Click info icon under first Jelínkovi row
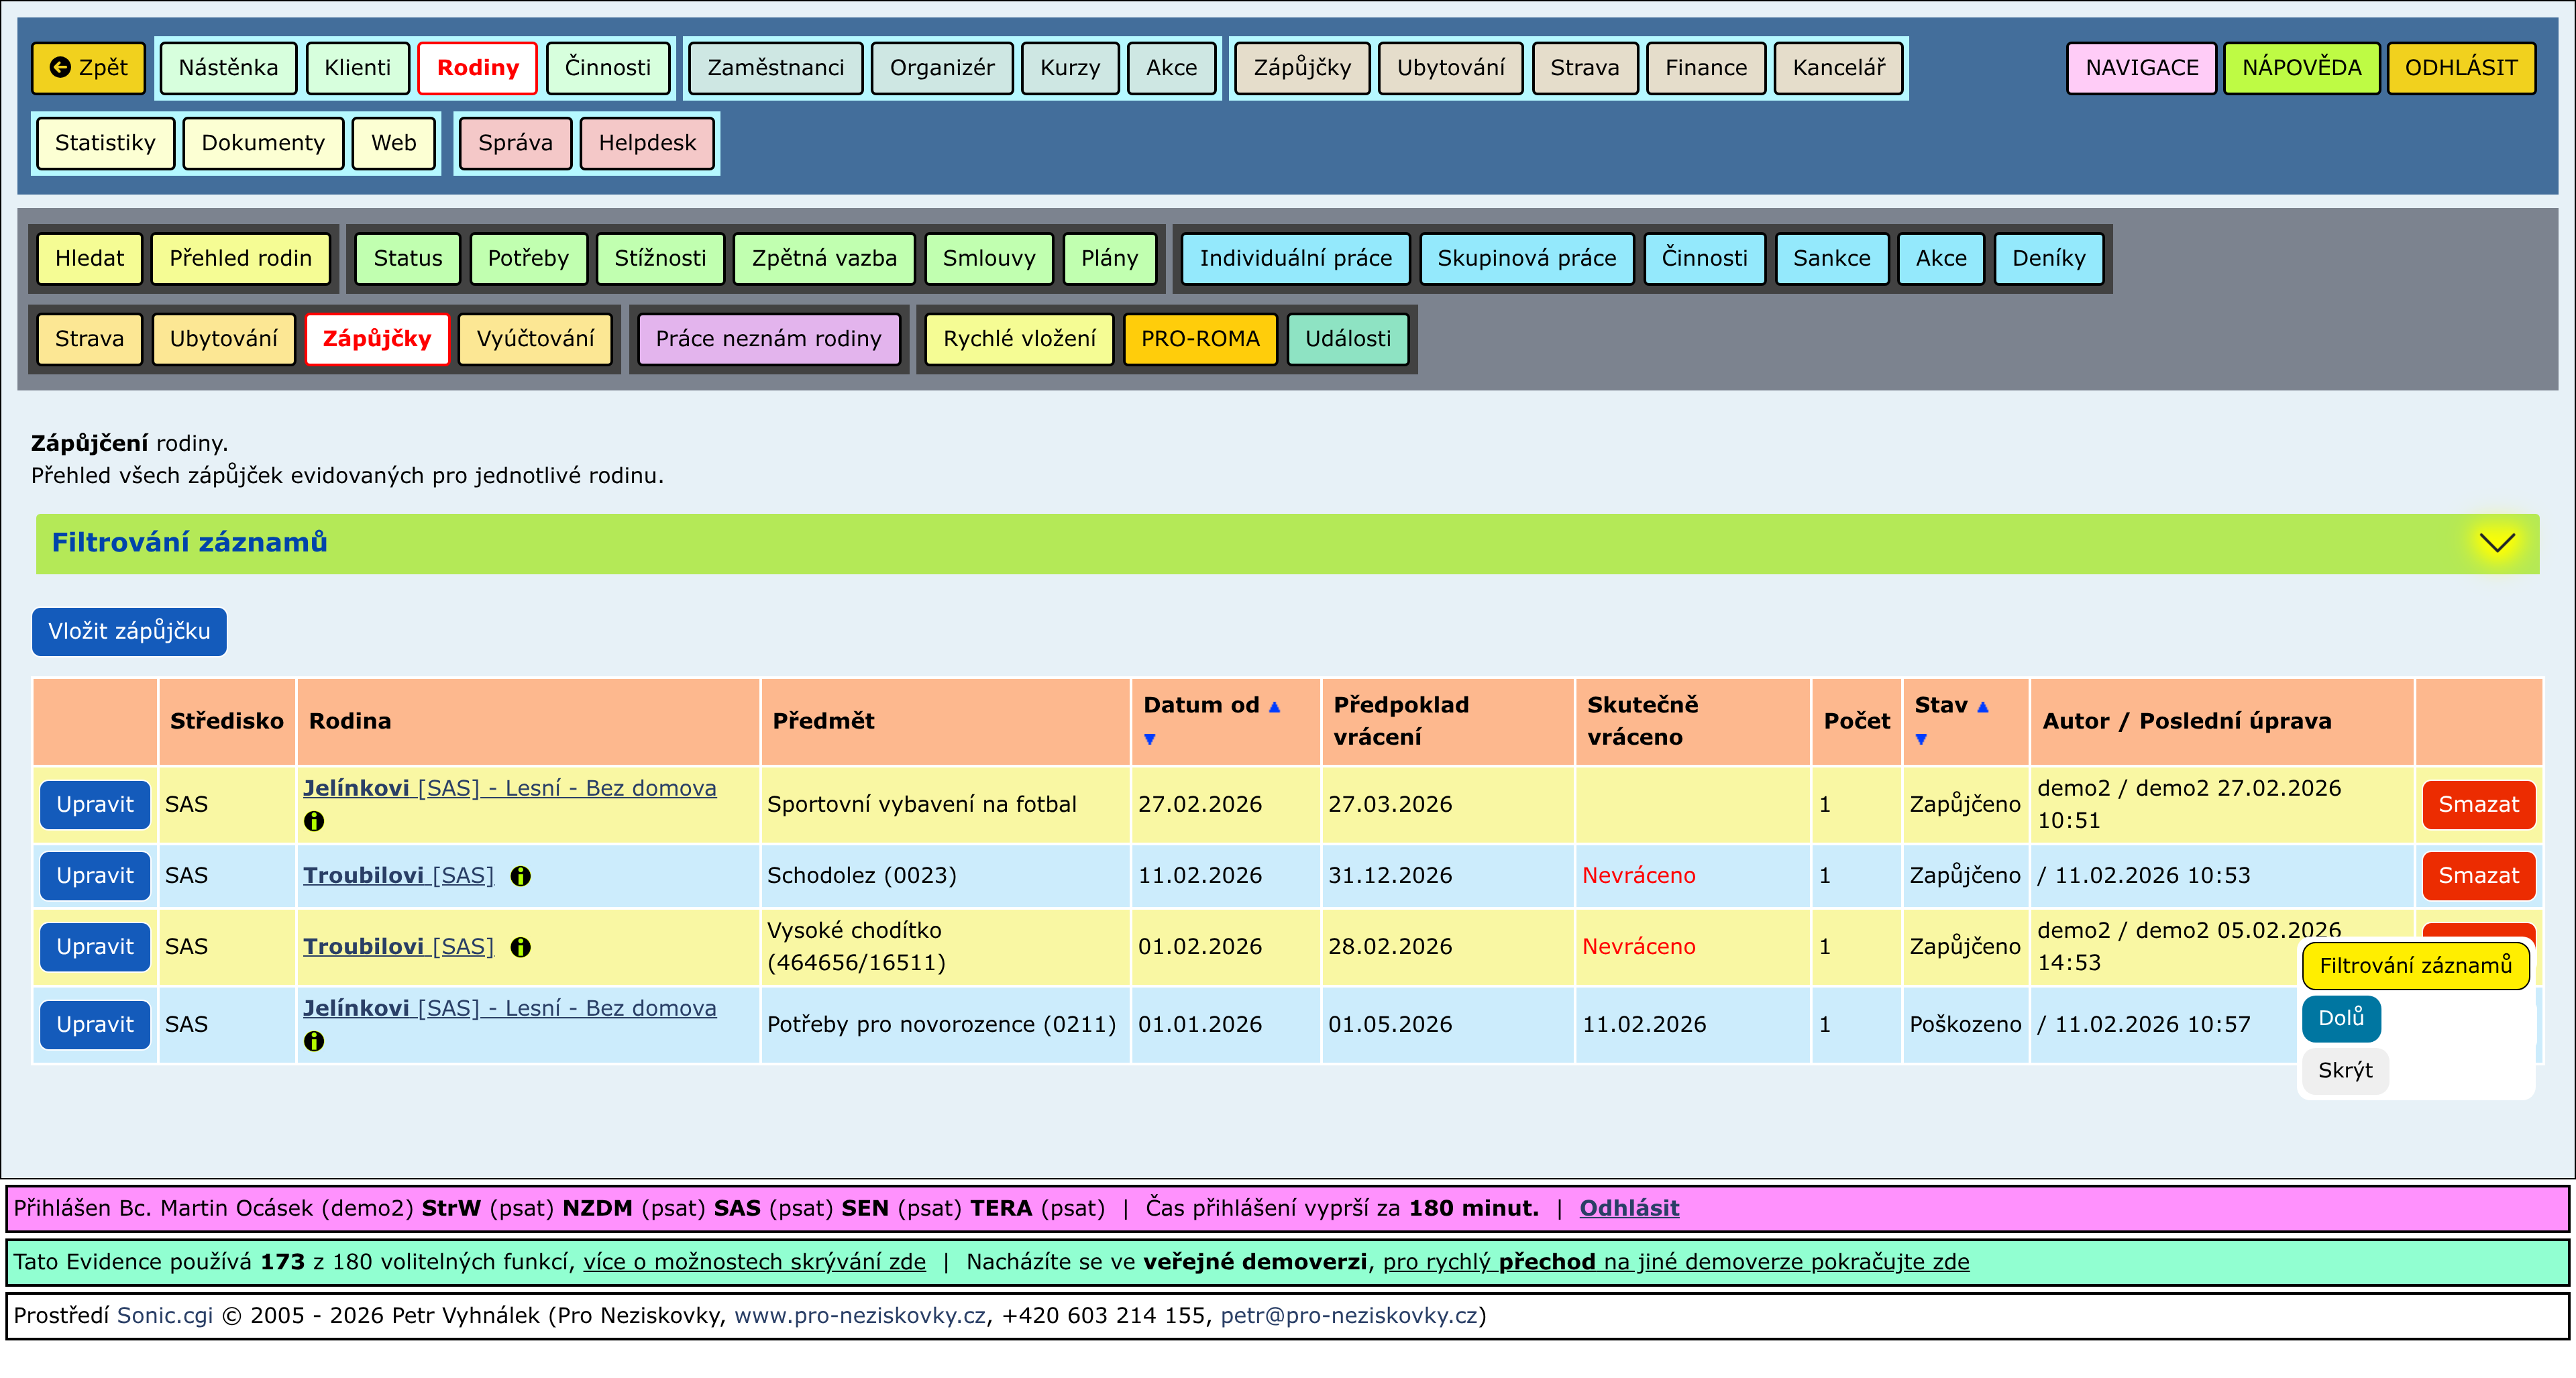The height and width of the screenshot is (1378, 2576). [314, 821]
